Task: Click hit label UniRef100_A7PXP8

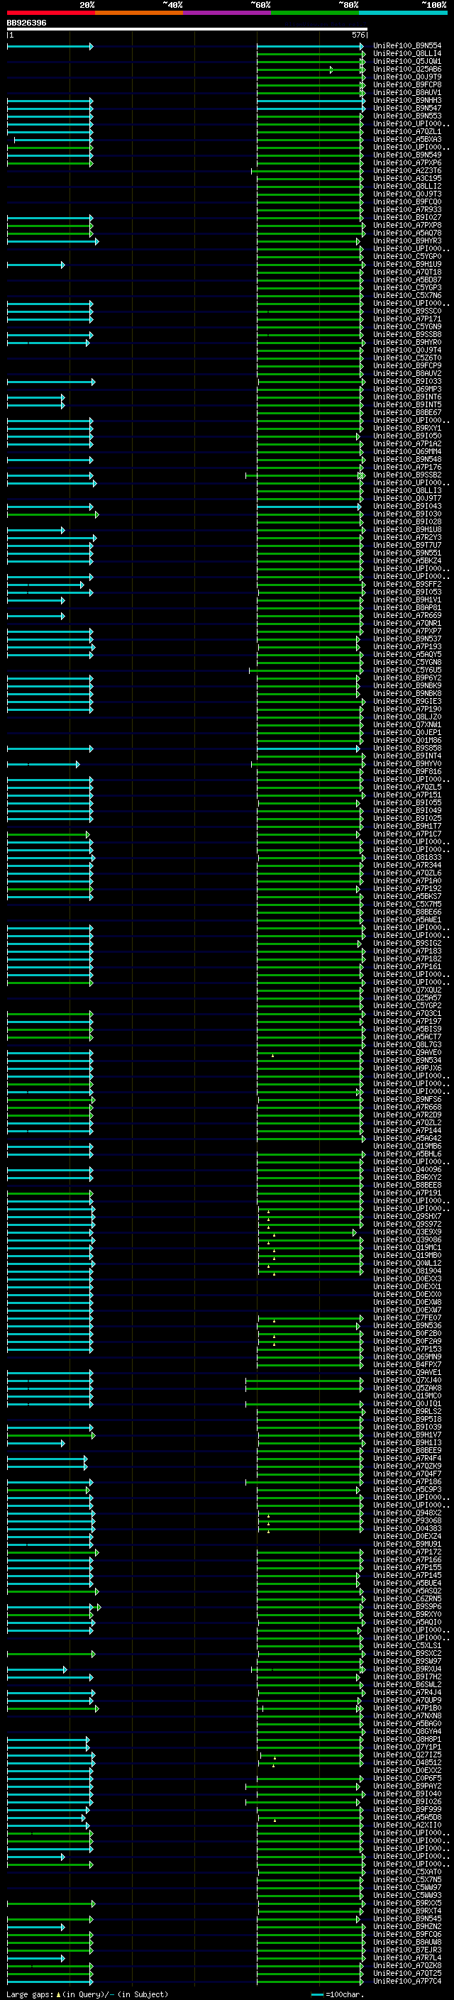Action: [407, 225]
